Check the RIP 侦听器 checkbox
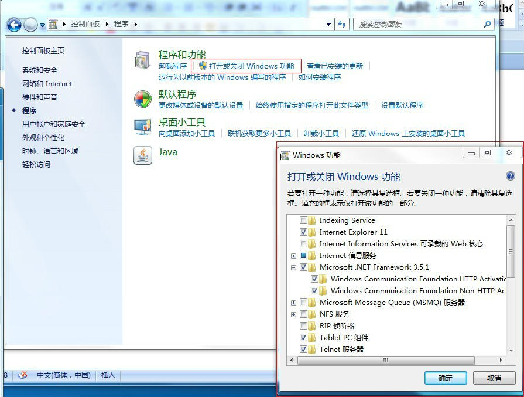 [x=303, y=325]
